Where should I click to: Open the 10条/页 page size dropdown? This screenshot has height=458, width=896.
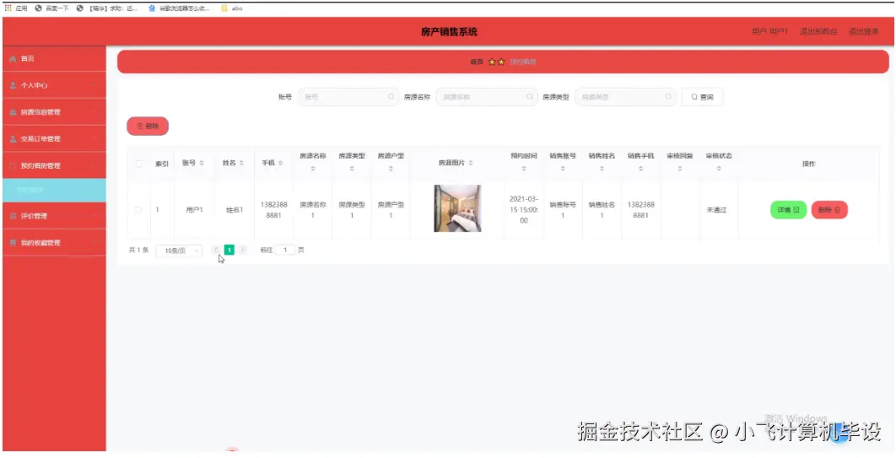[179, 251]
